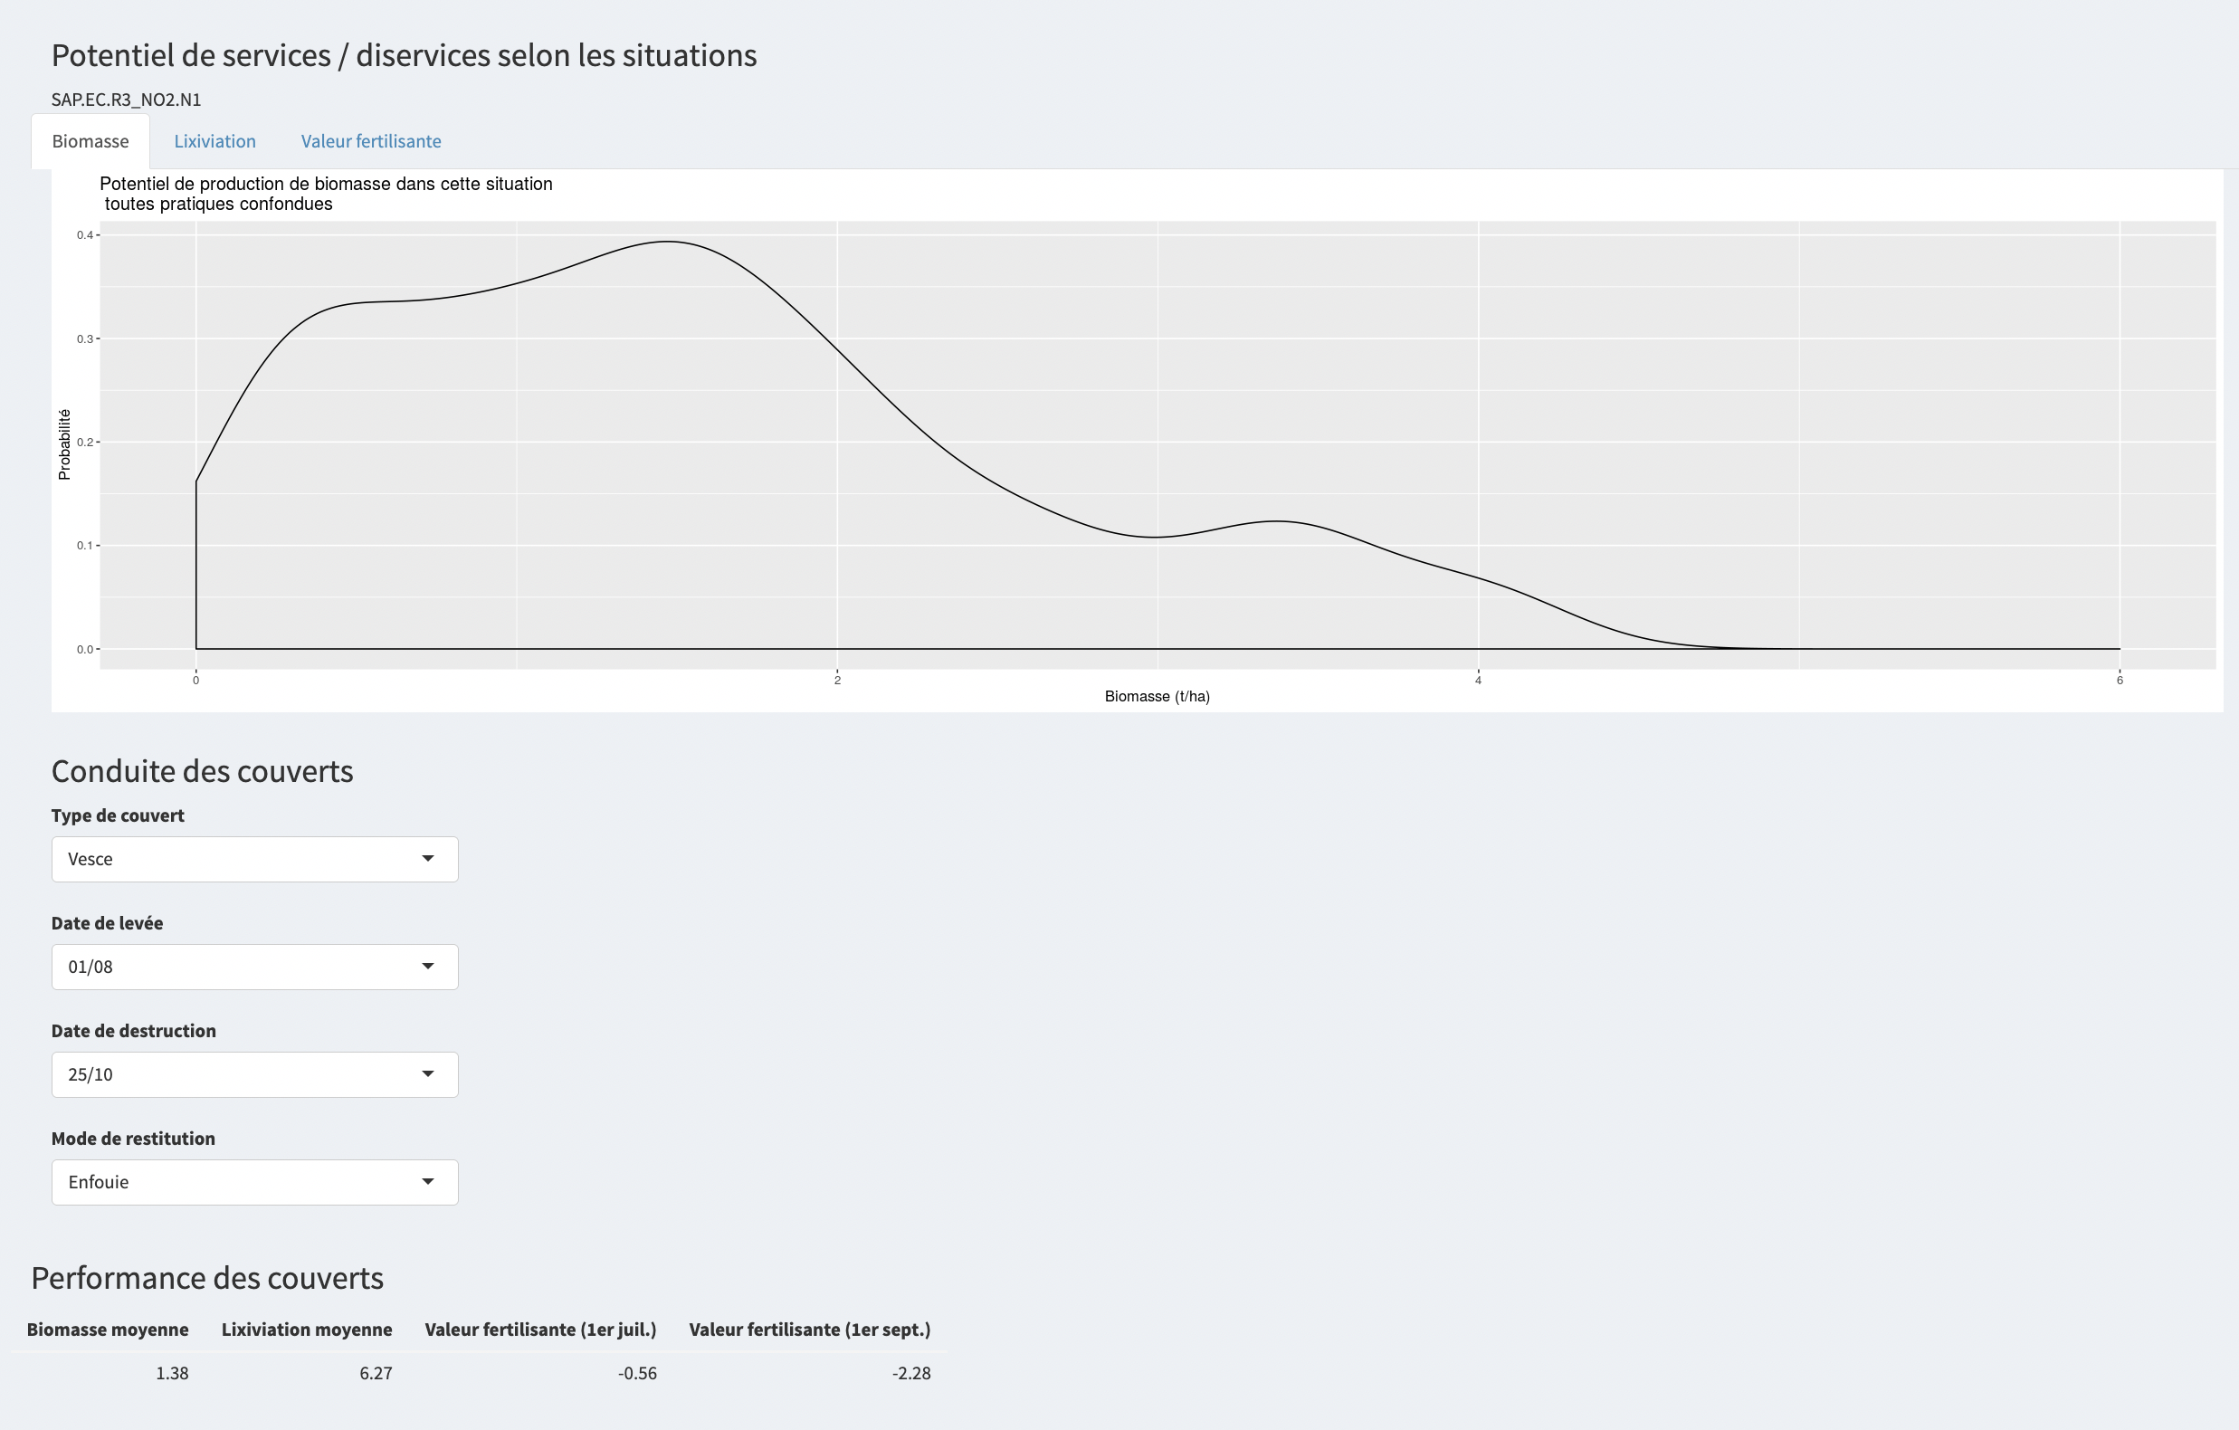2239x1430 pixels.
Task: Click the Valeur fertilisante (1er juil.) header
Action: [x=540, y=1330]
